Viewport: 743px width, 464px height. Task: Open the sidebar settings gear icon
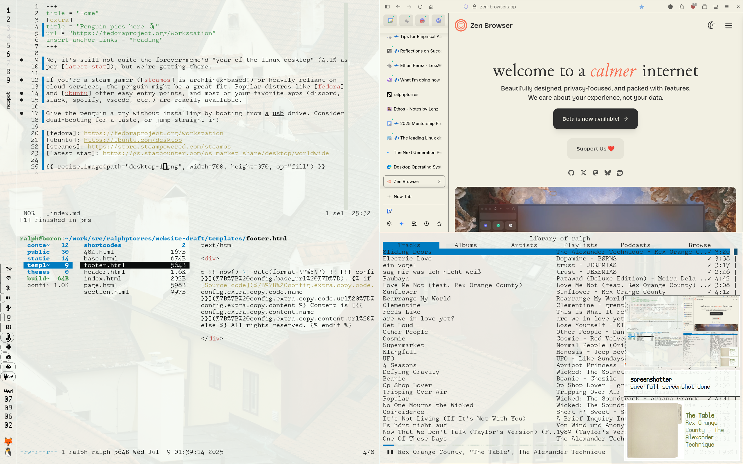click(x=389, y=224)
